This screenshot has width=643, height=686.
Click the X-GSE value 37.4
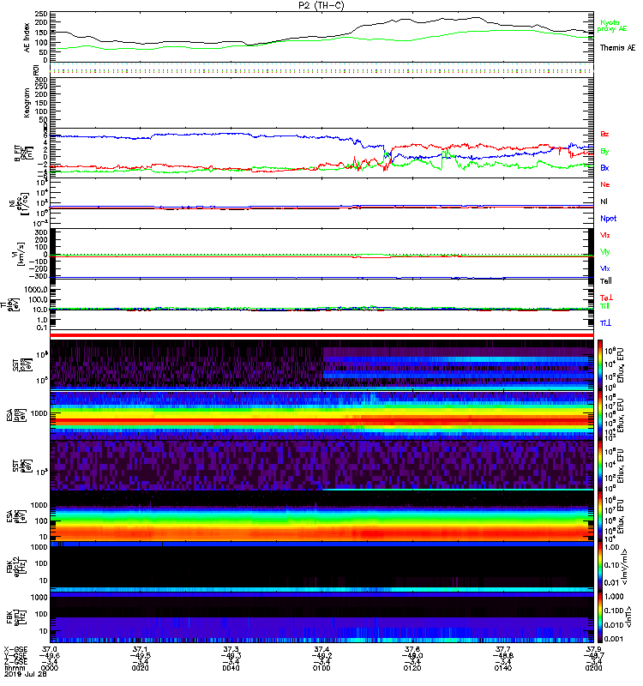[x=321, y=649]
